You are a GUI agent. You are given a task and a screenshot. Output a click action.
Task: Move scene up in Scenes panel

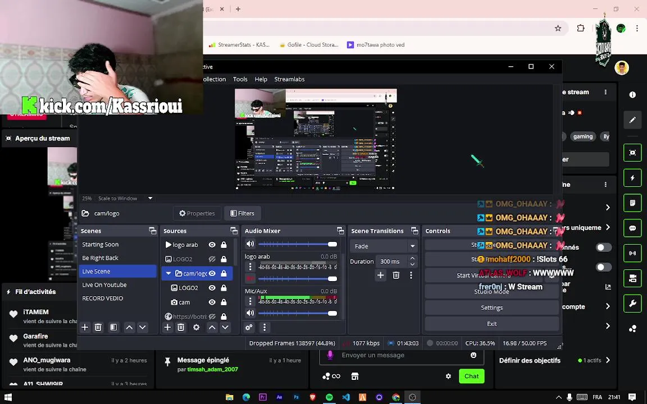point(129,327)
